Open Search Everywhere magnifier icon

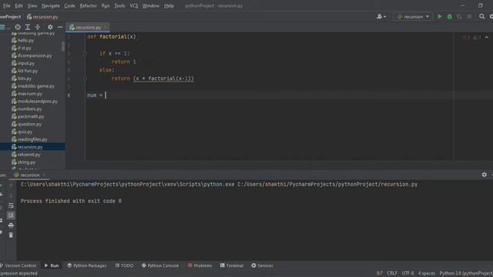click(481, 17)
